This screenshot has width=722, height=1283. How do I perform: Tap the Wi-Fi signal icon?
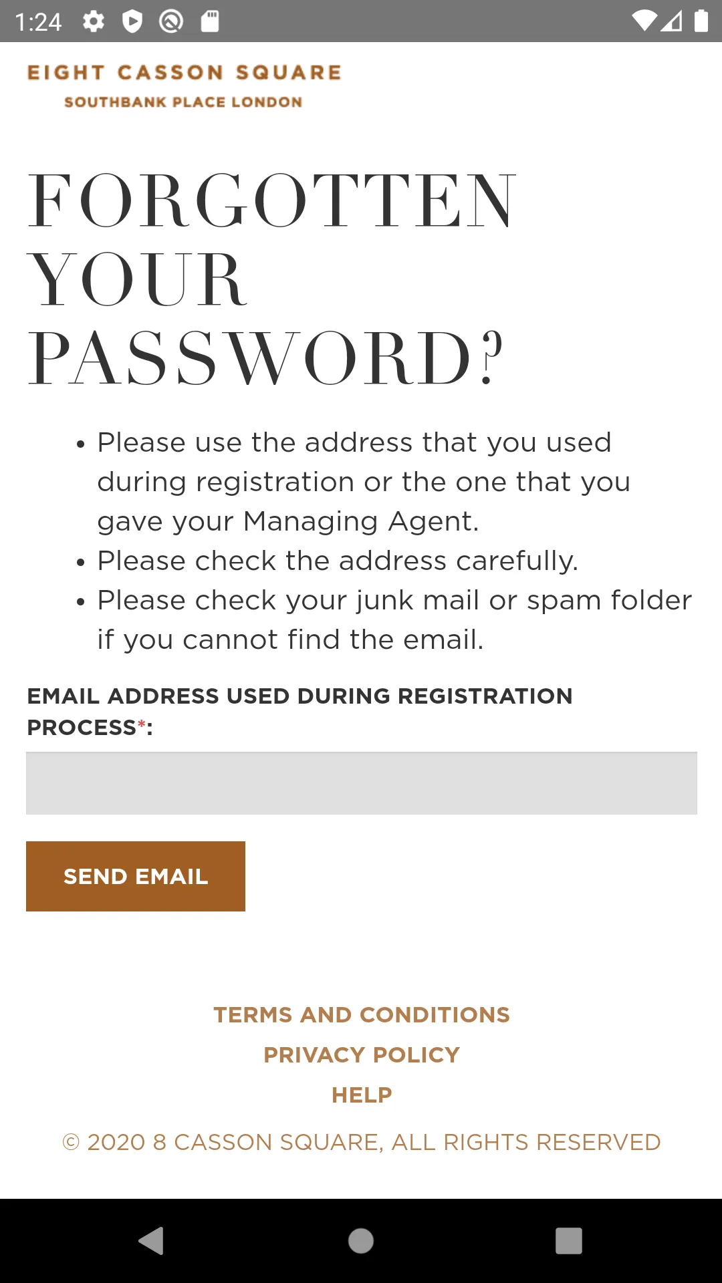645,21
